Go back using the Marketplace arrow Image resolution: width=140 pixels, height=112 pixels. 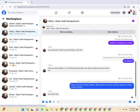(x=3, y=19)
